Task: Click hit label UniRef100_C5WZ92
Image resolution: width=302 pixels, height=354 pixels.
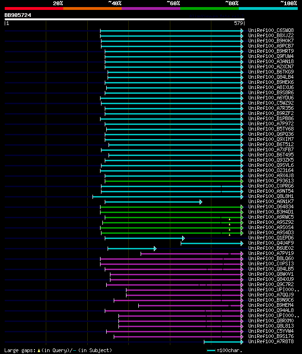Action: pyautogui.click(x=271, y=103)
